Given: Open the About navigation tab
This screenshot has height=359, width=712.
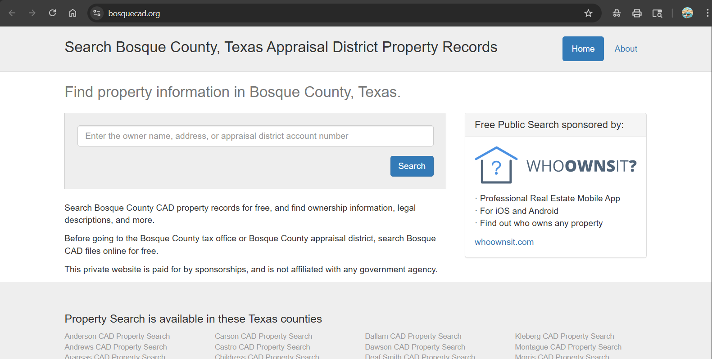Looking at the screenshot, I should tap(626, 49).
